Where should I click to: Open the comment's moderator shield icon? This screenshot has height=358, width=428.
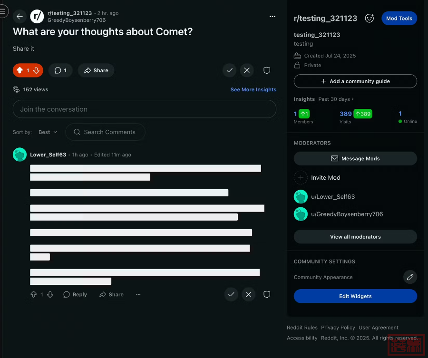pyautogui.click(x=267, y=295)
